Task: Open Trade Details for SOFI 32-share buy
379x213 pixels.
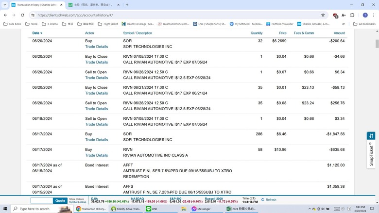Action: (96, 47)
